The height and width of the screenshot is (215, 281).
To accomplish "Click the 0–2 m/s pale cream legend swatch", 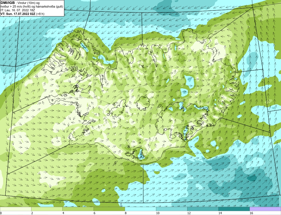I will coord(15,209).
